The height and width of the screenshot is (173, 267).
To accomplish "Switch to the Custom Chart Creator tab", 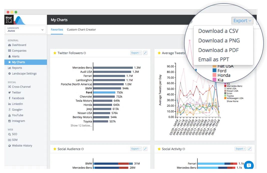I will [x=81, y=30].
